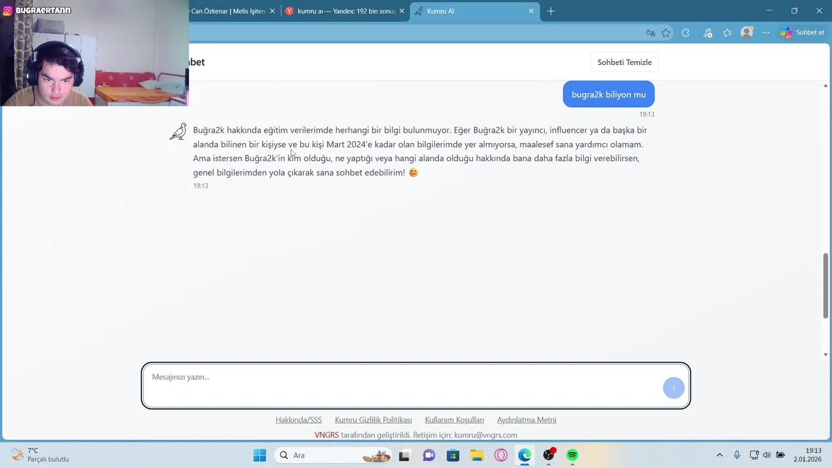The width and height of the screenshot is (832, 468).
Task: Click the taskbar Ara search box
Action: pyautogui.click(x=333, y=455)
